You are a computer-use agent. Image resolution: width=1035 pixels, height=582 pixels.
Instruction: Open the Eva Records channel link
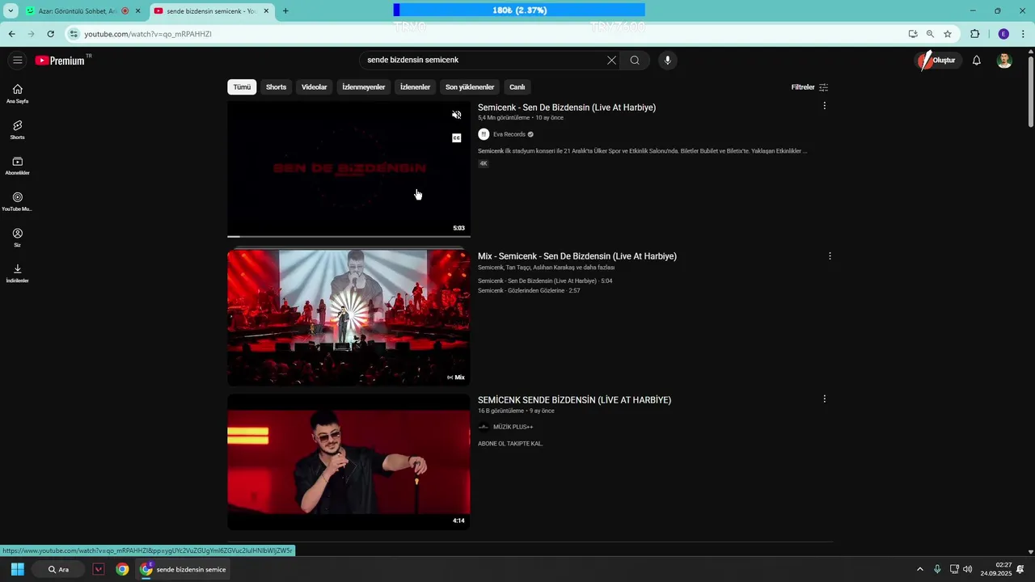pos(509,134)
